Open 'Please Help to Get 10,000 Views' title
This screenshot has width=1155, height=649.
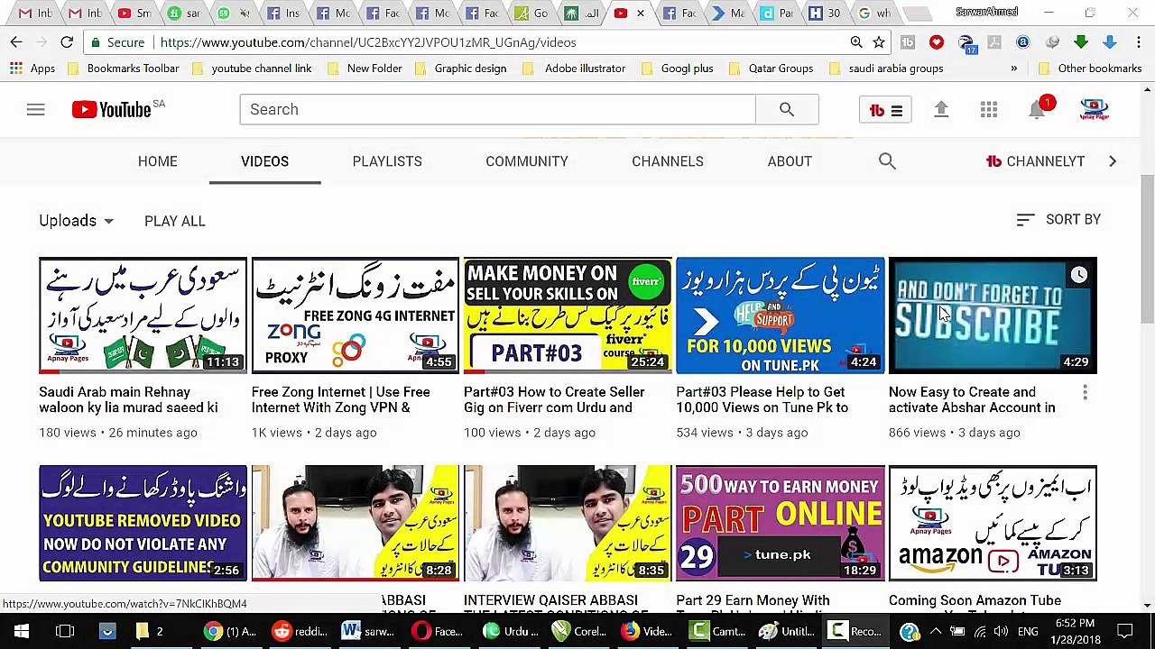[x=762, y=400]
